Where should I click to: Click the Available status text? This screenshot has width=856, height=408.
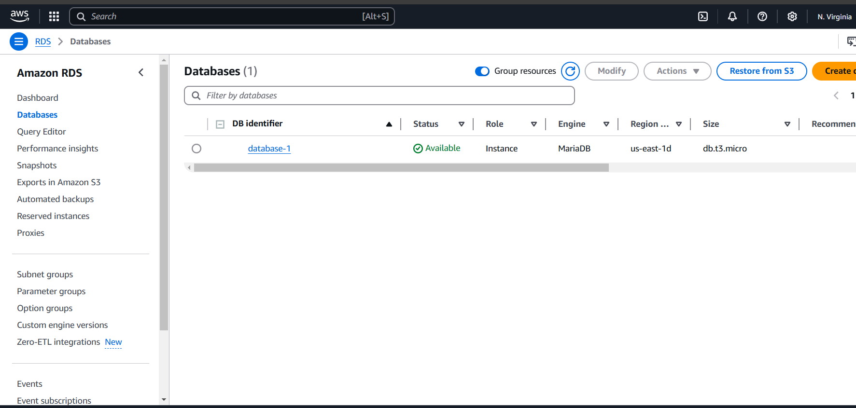[x=443, y=148]
